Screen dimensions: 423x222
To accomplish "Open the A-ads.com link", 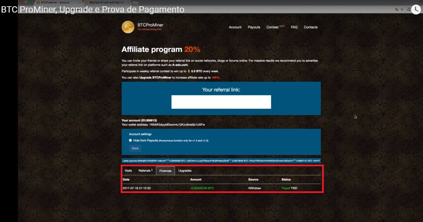I will coord(180,65).
